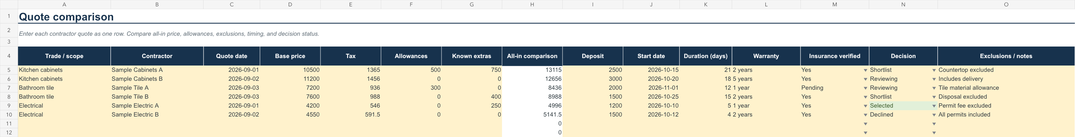Open the Selected decision dropdown arrow
Viewport: 1075px width, 137px height.
(934, 106)
